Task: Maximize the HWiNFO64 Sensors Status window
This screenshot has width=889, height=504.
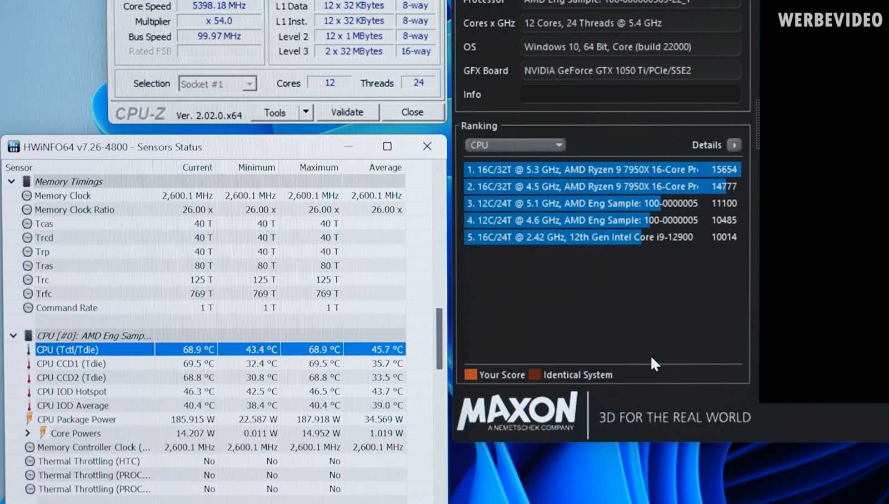Action: [387, 146]
